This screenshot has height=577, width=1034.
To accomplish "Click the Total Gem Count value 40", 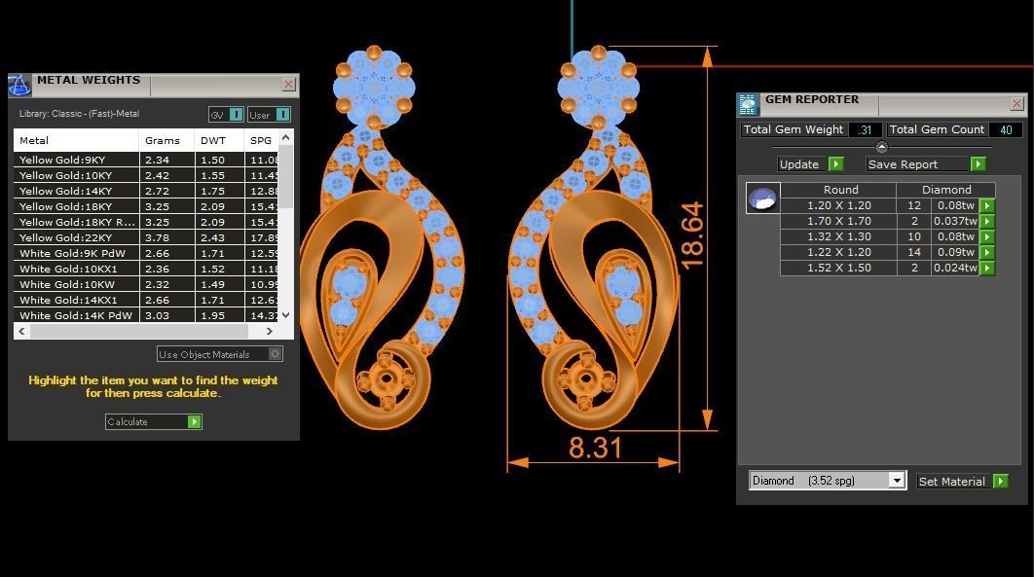I will point(1006,129).
